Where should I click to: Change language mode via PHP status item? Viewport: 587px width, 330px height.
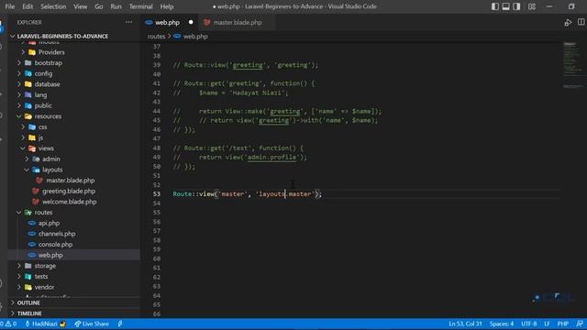coord(562,324)
